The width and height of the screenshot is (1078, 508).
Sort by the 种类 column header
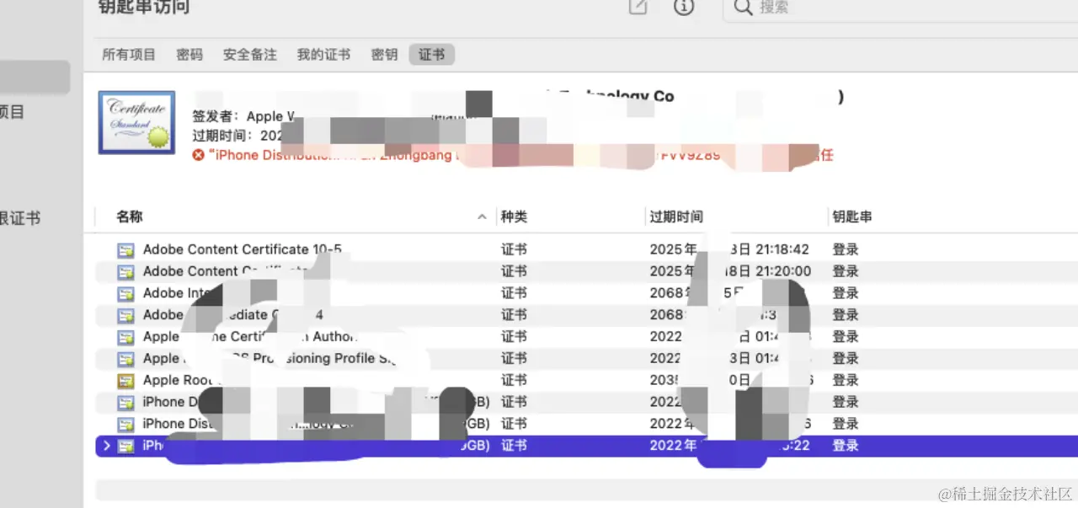[514, 217]
